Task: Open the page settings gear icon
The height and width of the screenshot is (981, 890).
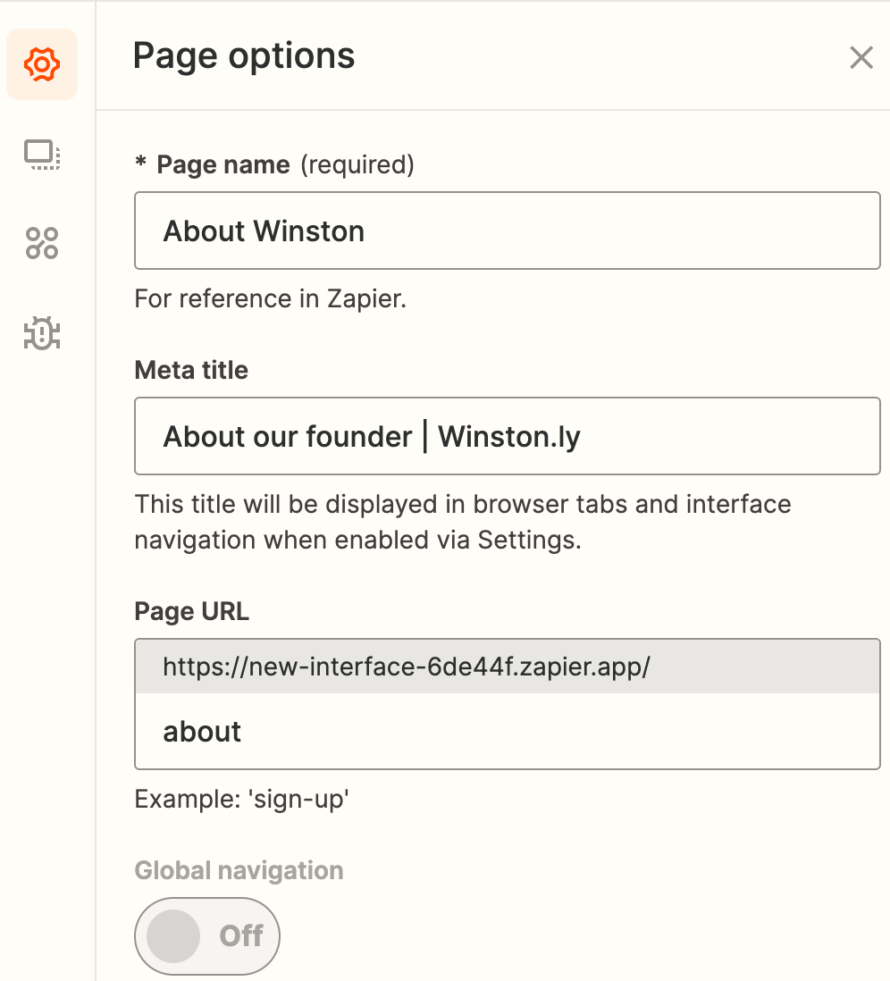Action: [x=42, y=64]
